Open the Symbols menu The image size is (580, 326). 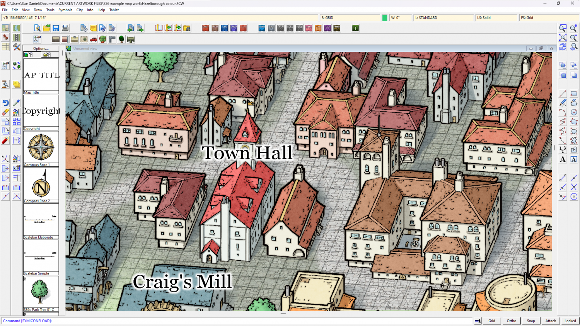(x=65, y=10)
